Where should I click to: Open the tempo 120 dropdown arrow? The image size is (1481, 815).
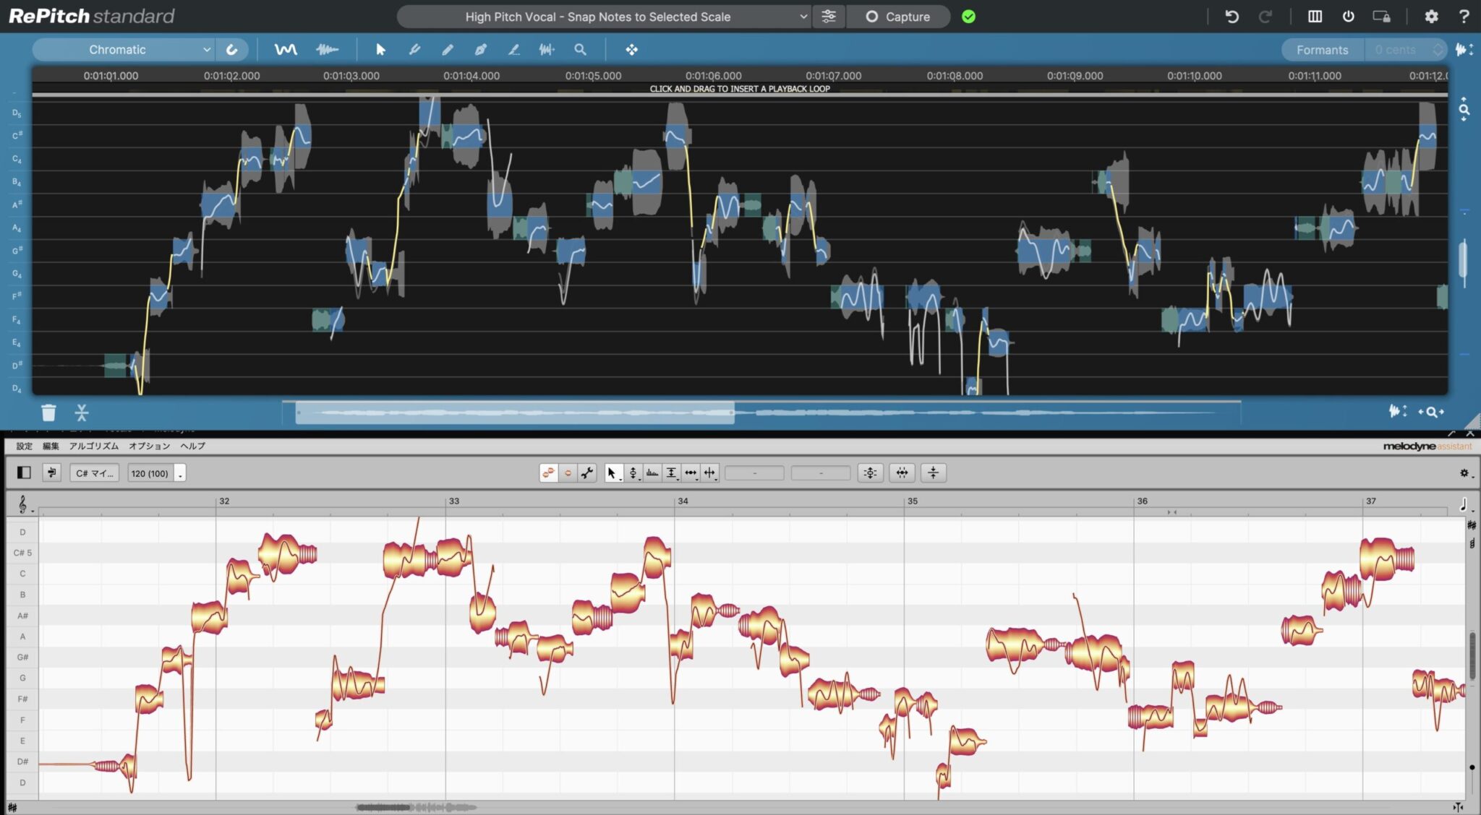(180, 474)
